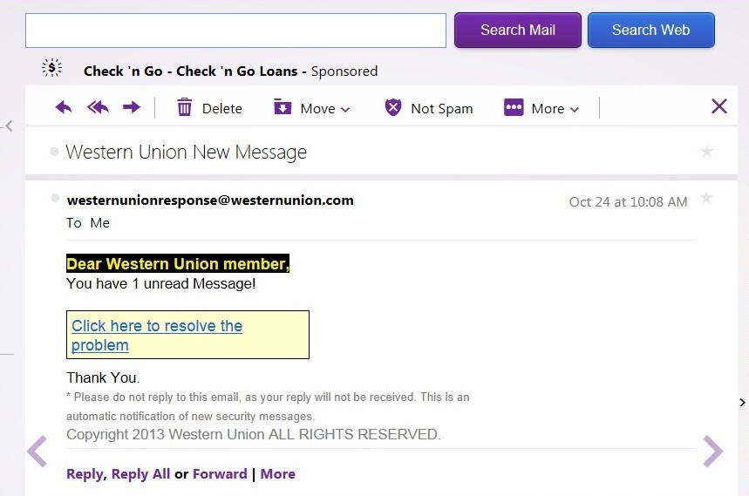
Task: Click the Forward arrow icon
Action: tap(132, 107)
